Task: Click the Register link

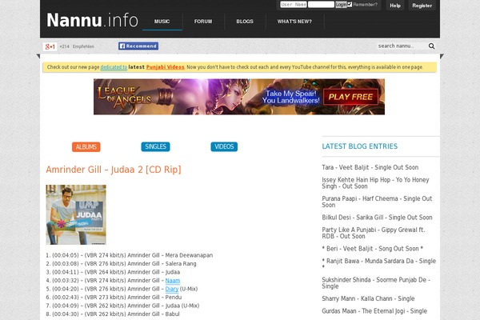Action: coord(422,6)
